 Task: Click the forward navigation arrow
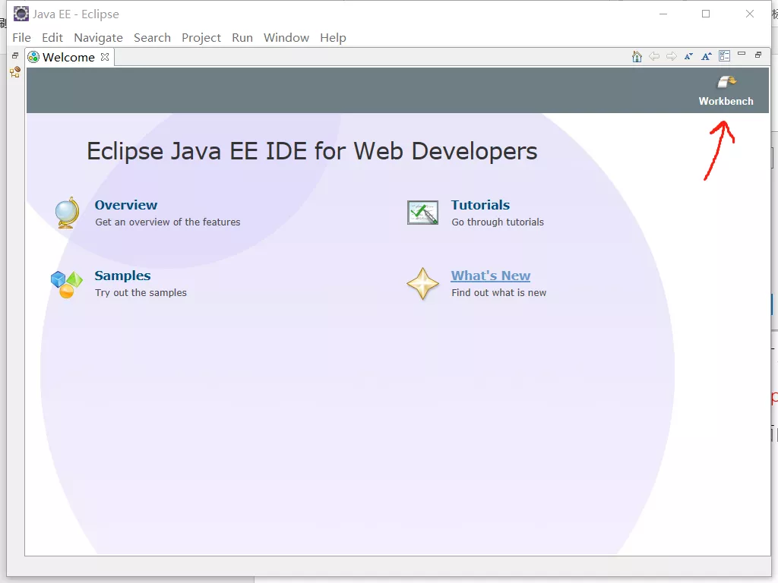pyautogui.click(x=672, y=56)
